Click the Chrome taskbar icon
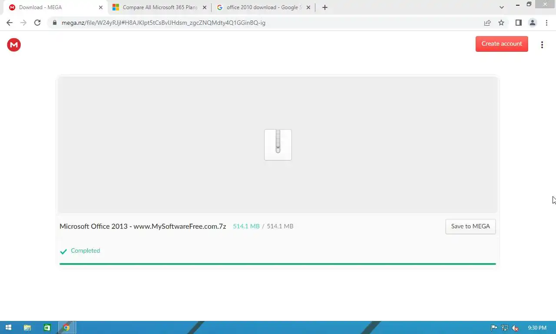 tap(66, 328)
